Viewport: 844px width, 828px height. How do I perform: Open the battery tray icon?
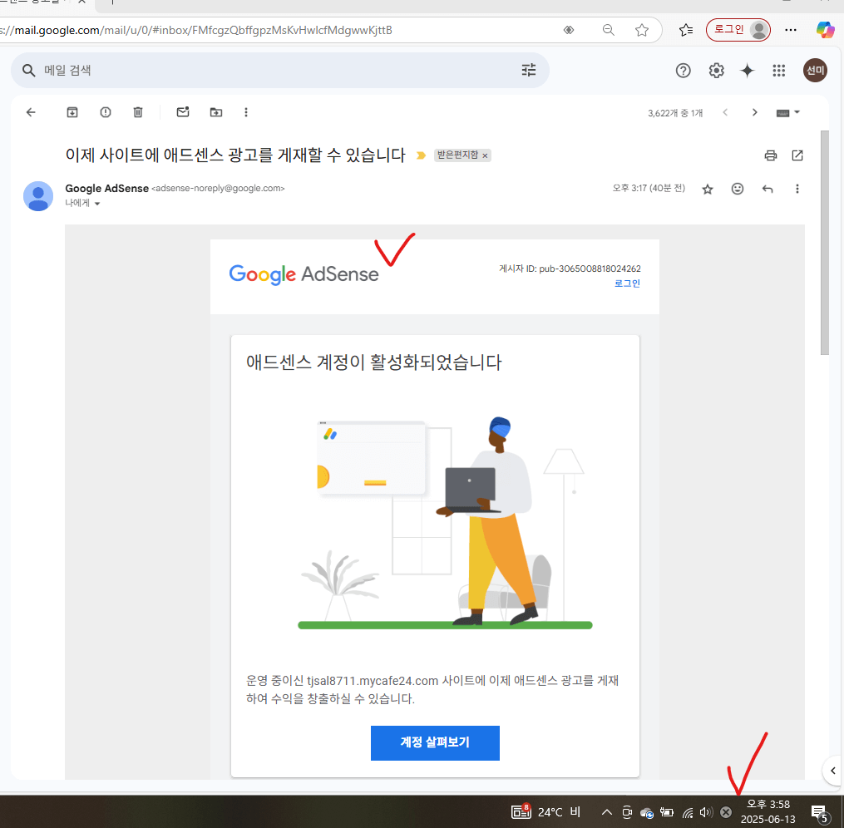[x=667, y=812]
